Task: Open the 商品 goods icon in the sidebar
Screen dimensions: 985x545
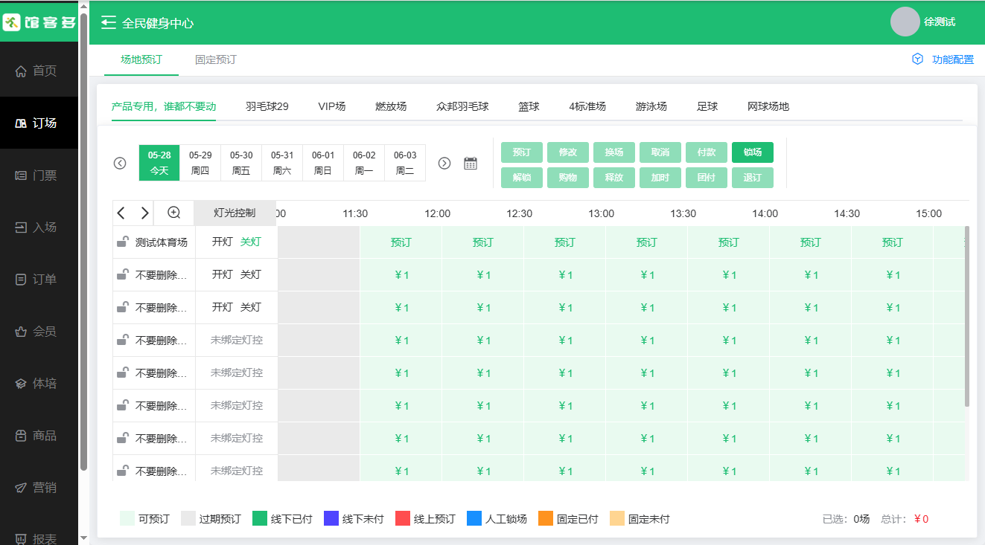Action: 21,436
